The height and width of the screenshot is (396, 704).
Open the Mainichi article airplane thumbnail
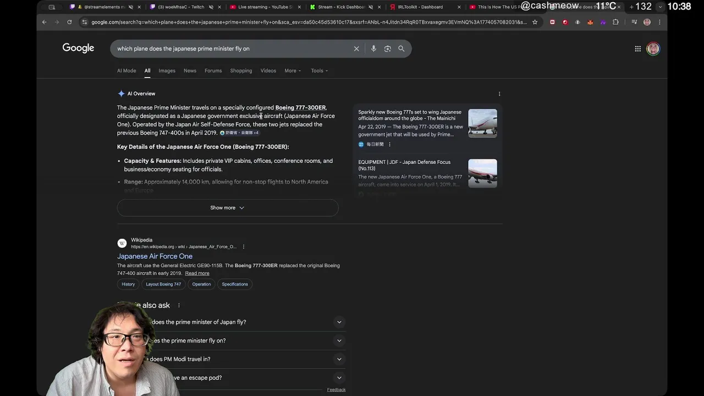pyautogui.click(x=482, y=123)
